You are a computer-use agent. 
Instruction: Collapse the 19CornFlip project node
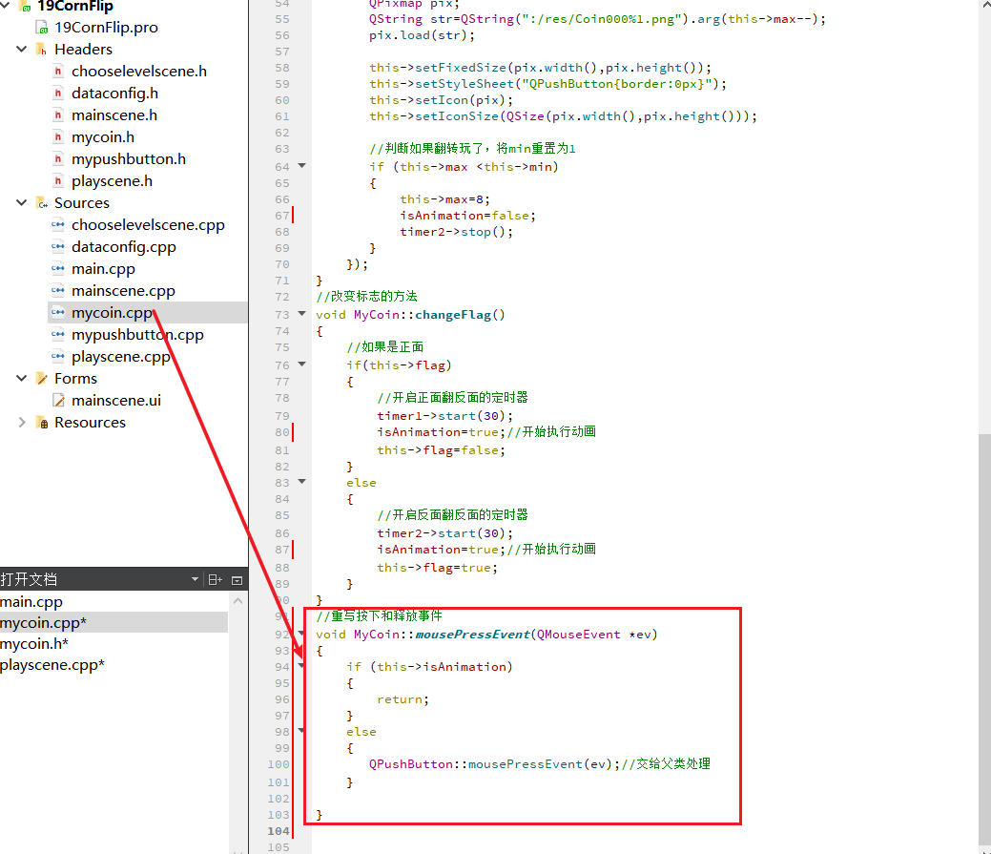point(5,6)
